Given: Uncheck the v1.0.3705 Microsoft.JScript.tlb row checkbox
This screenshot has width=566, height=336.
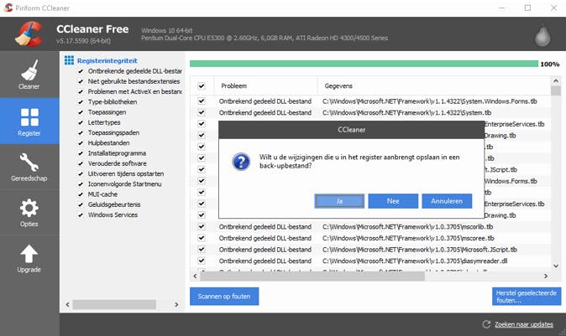Looking at the screenshot, I should (202, 249).
